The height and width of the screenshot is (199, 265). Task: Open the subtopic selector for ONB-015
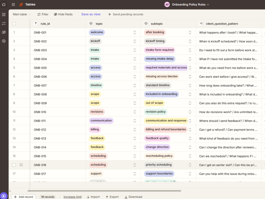tap(190, 156)
